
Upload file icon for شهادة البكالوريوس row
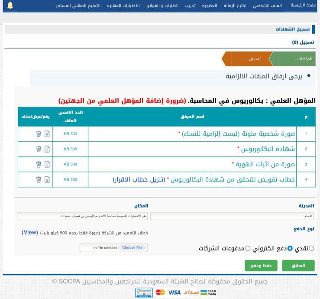click(x=47, y=149)
